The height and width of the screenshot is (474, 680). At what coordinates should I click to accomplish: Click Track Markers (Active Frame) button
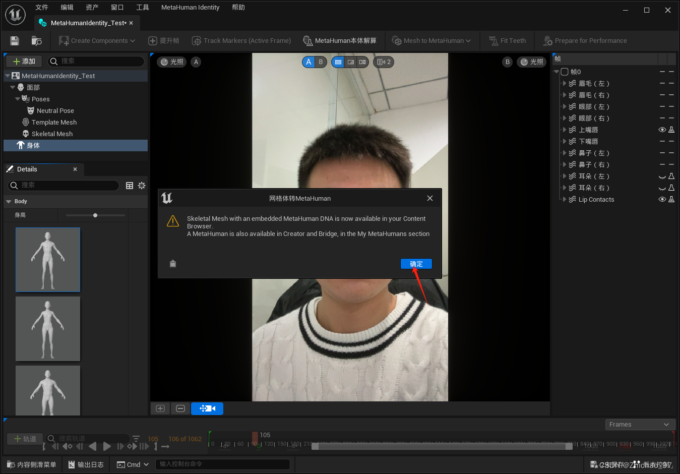point(241,41)
